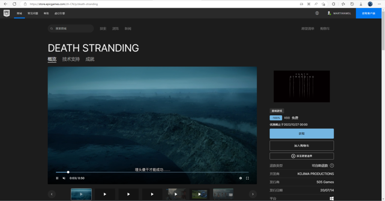Open the favorites list
Image resolution: width=385 pixels, height=201 pixels.
(343, 4)
